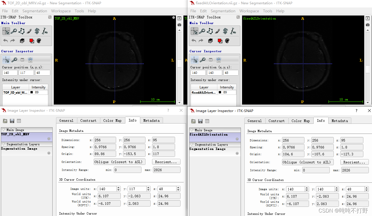Open File menu in fixedAILOrientation window

coord(193,11)
